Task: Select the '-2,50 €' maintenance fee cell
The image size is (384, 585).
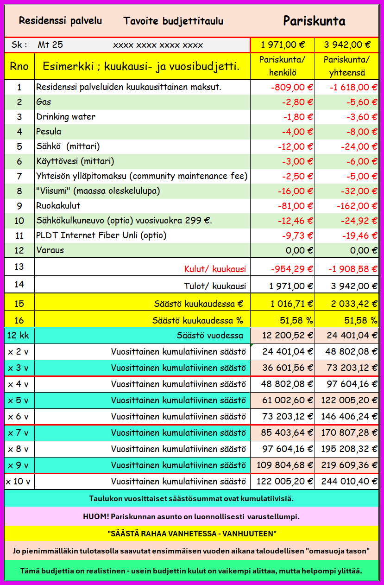Action: pyautogui.click(x=283, y=176)
